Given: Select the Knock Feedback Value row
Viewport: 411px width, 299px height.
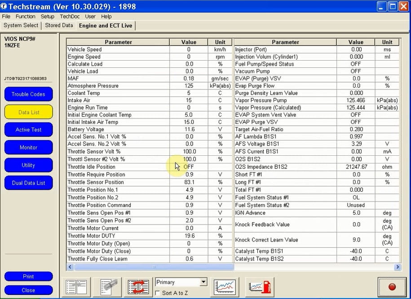Looking at the screenshot, I should pos(317,224).
